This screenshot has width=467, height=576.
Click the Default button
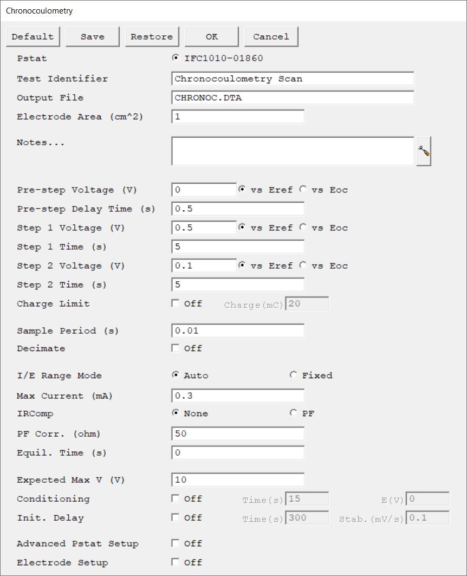(x=33, y=37)
